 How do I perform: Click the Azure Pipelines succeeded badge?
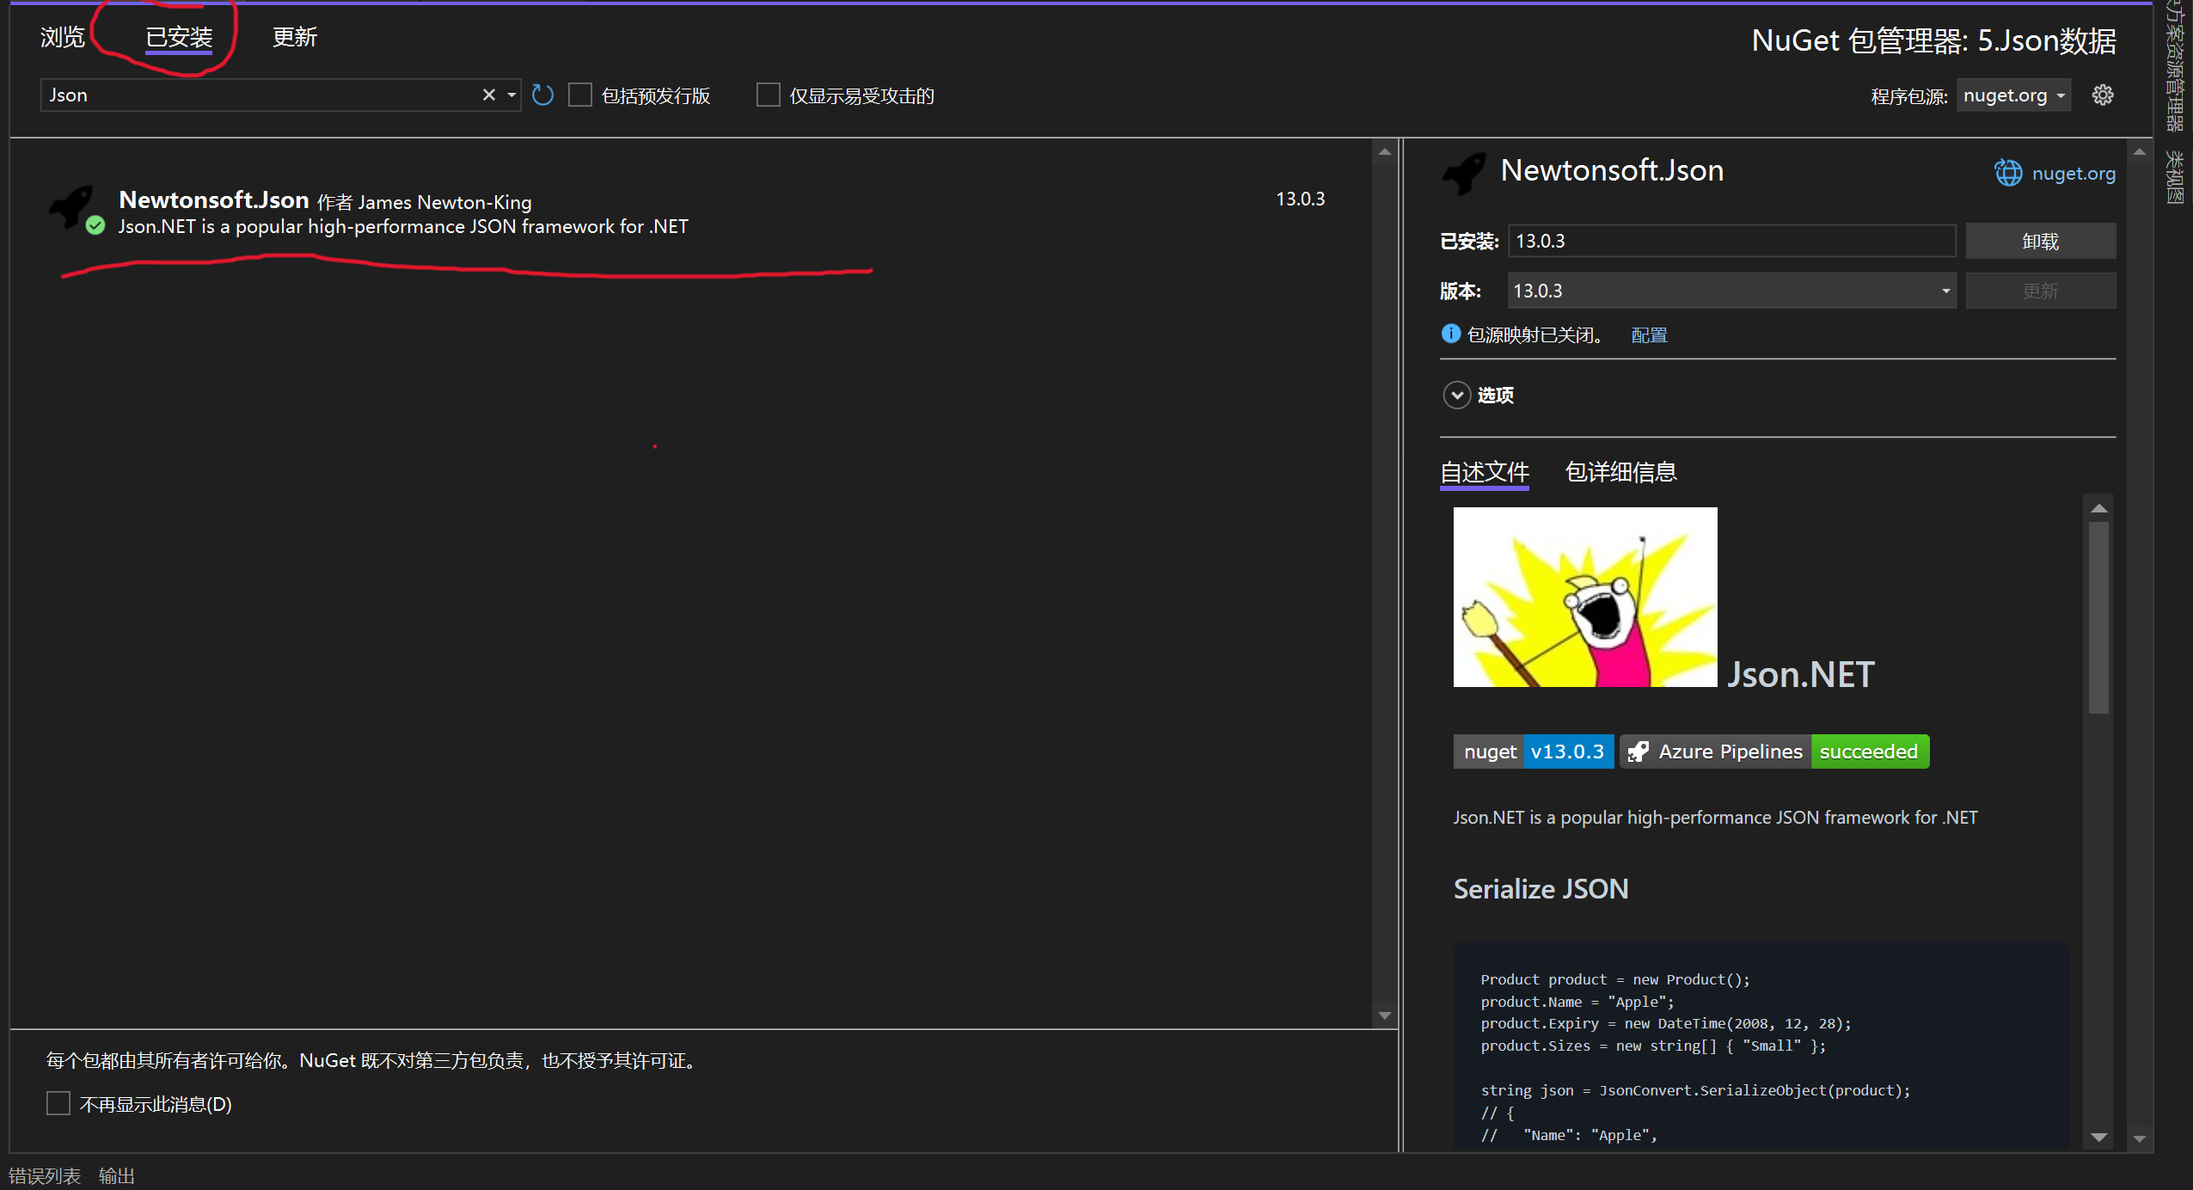1774,751
